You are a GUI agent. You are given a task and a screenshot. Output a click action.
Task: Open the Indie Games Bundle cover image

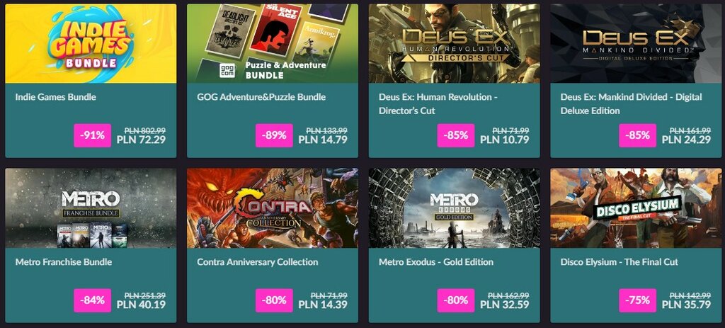91,43
